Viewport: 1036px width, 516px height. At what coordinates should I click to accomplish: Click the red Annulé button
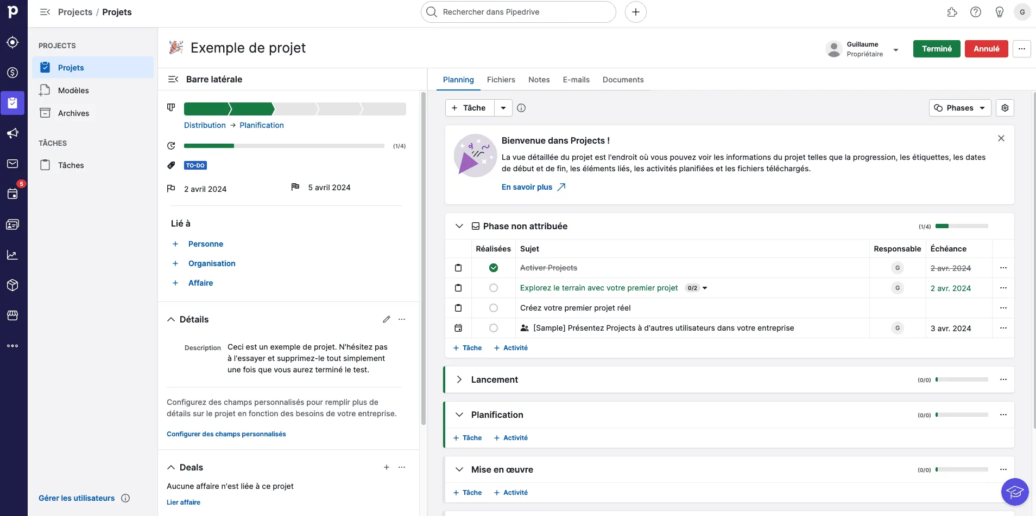point(987,49)
